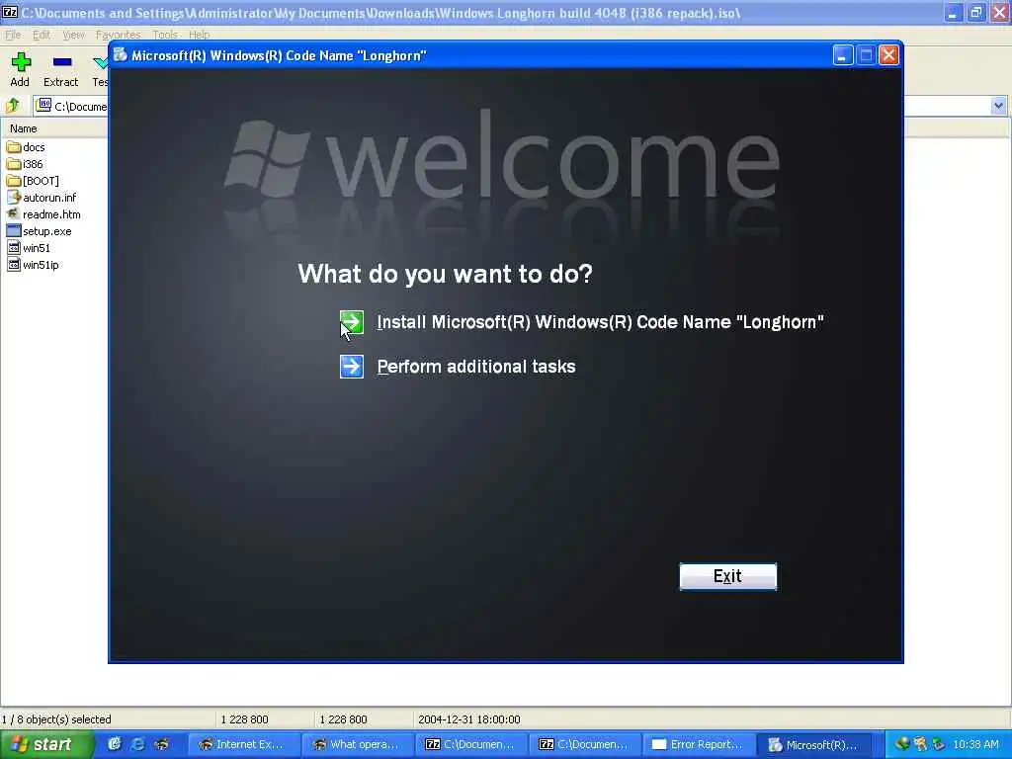Image resolution: width=1012 pixels, height=759 pixels.
Task: Close the Longhorn setup window
Action: [888, 55]
